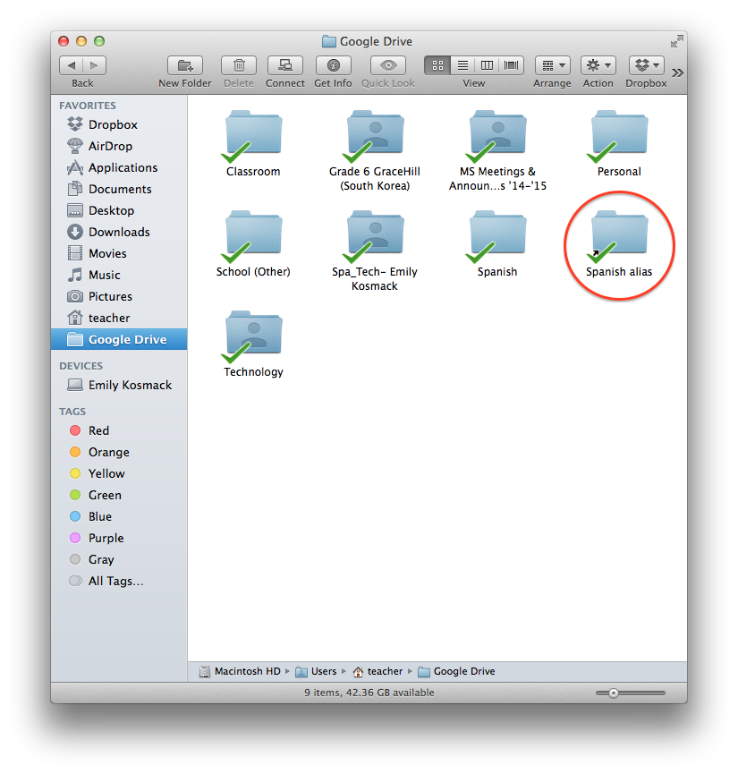Open the Arrange dropdown menu

tap(553, 65)
